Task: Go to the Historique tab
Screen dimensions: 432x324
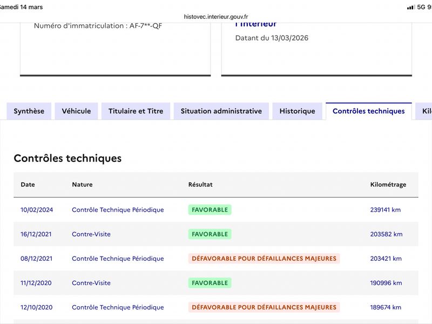Action: coord(297,111)
